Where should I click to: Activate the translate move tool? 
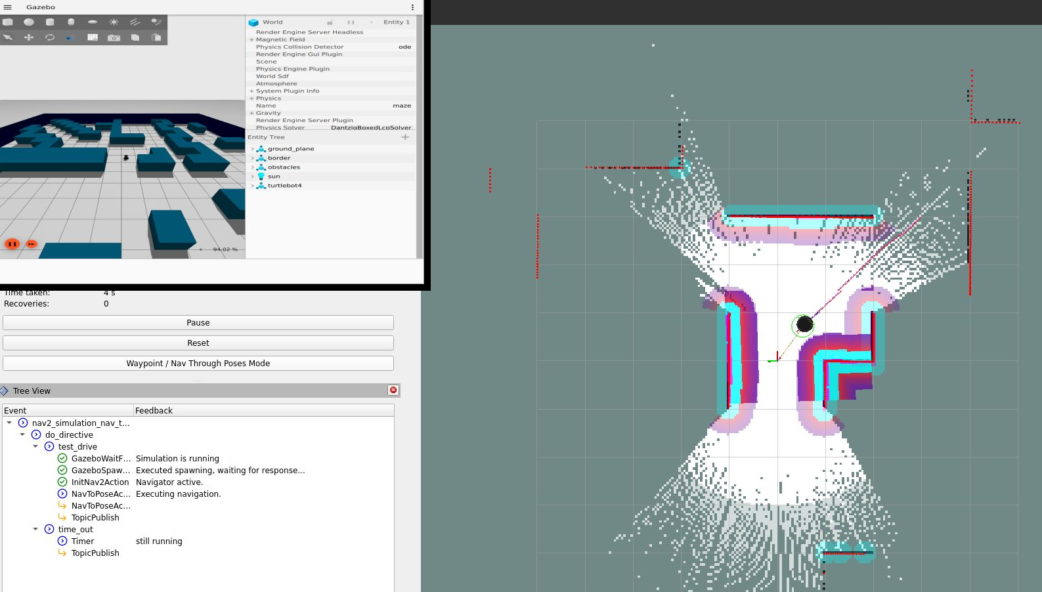pos(29,37)
